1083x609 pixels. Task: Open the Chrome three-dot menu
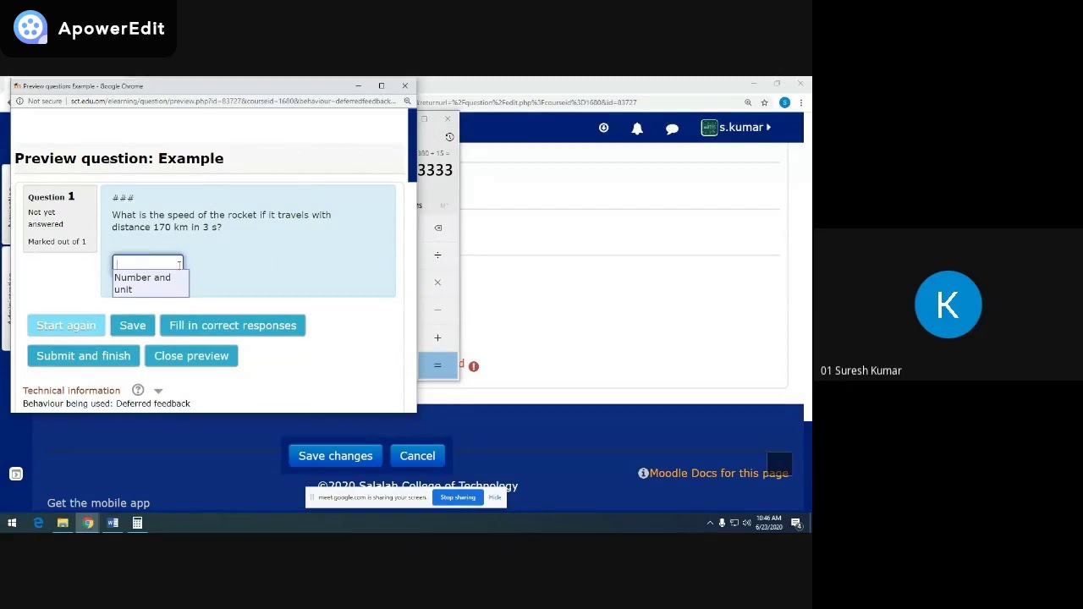coord(800,102)
